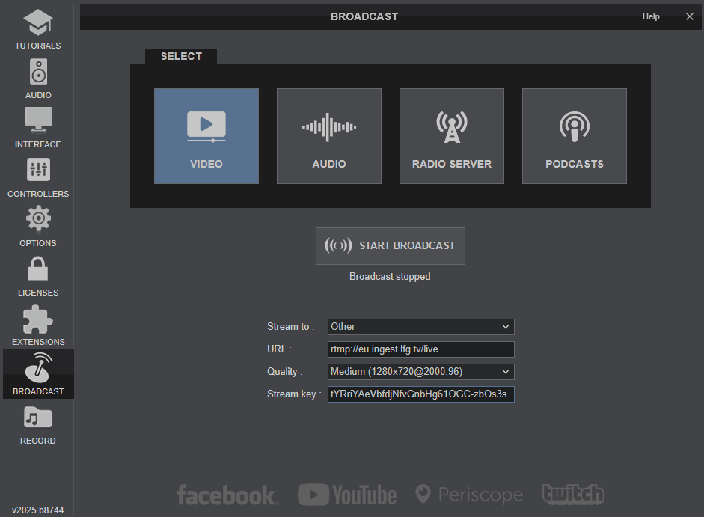
Task: Go to Interface settings monitor icon
Action: (x=37, y=128)
